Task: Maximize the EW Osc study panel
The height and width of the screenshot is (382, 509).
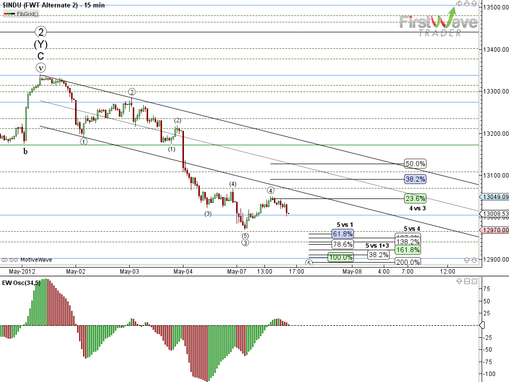Action: click(467, 282)
